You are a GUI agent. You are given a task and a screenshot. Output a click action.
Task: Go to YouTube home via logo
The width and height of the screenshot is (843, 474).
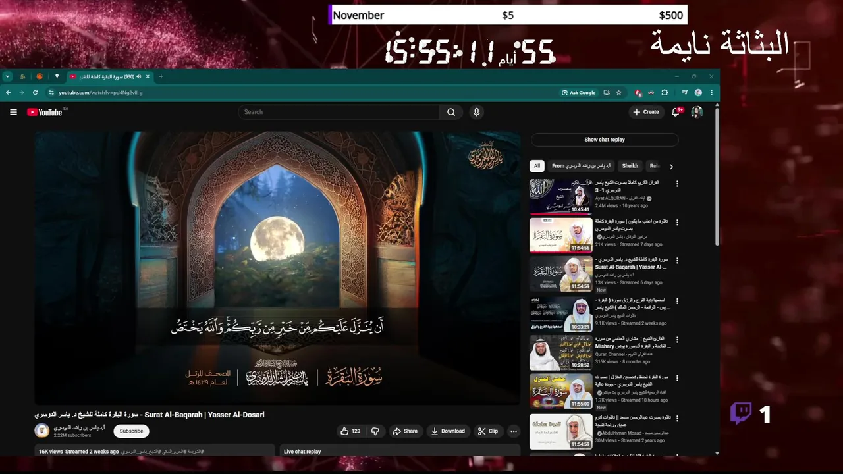(x=45, y=112)
